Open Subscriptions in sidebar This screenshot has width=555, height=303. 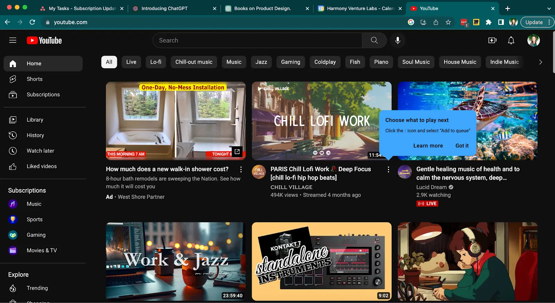43,95
